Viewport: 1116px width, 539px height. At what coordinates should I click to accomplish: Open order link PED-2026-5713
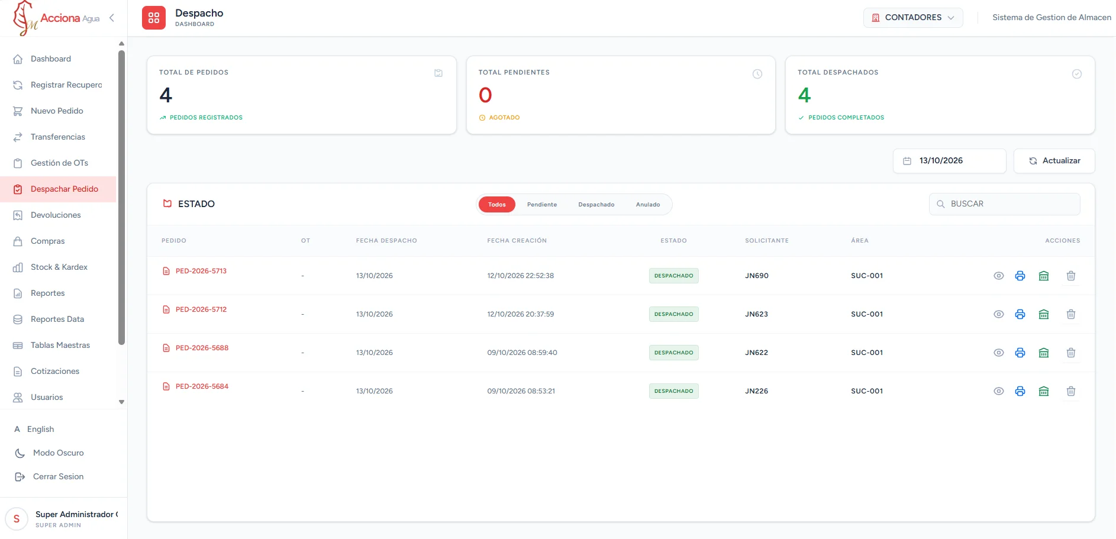201,271
